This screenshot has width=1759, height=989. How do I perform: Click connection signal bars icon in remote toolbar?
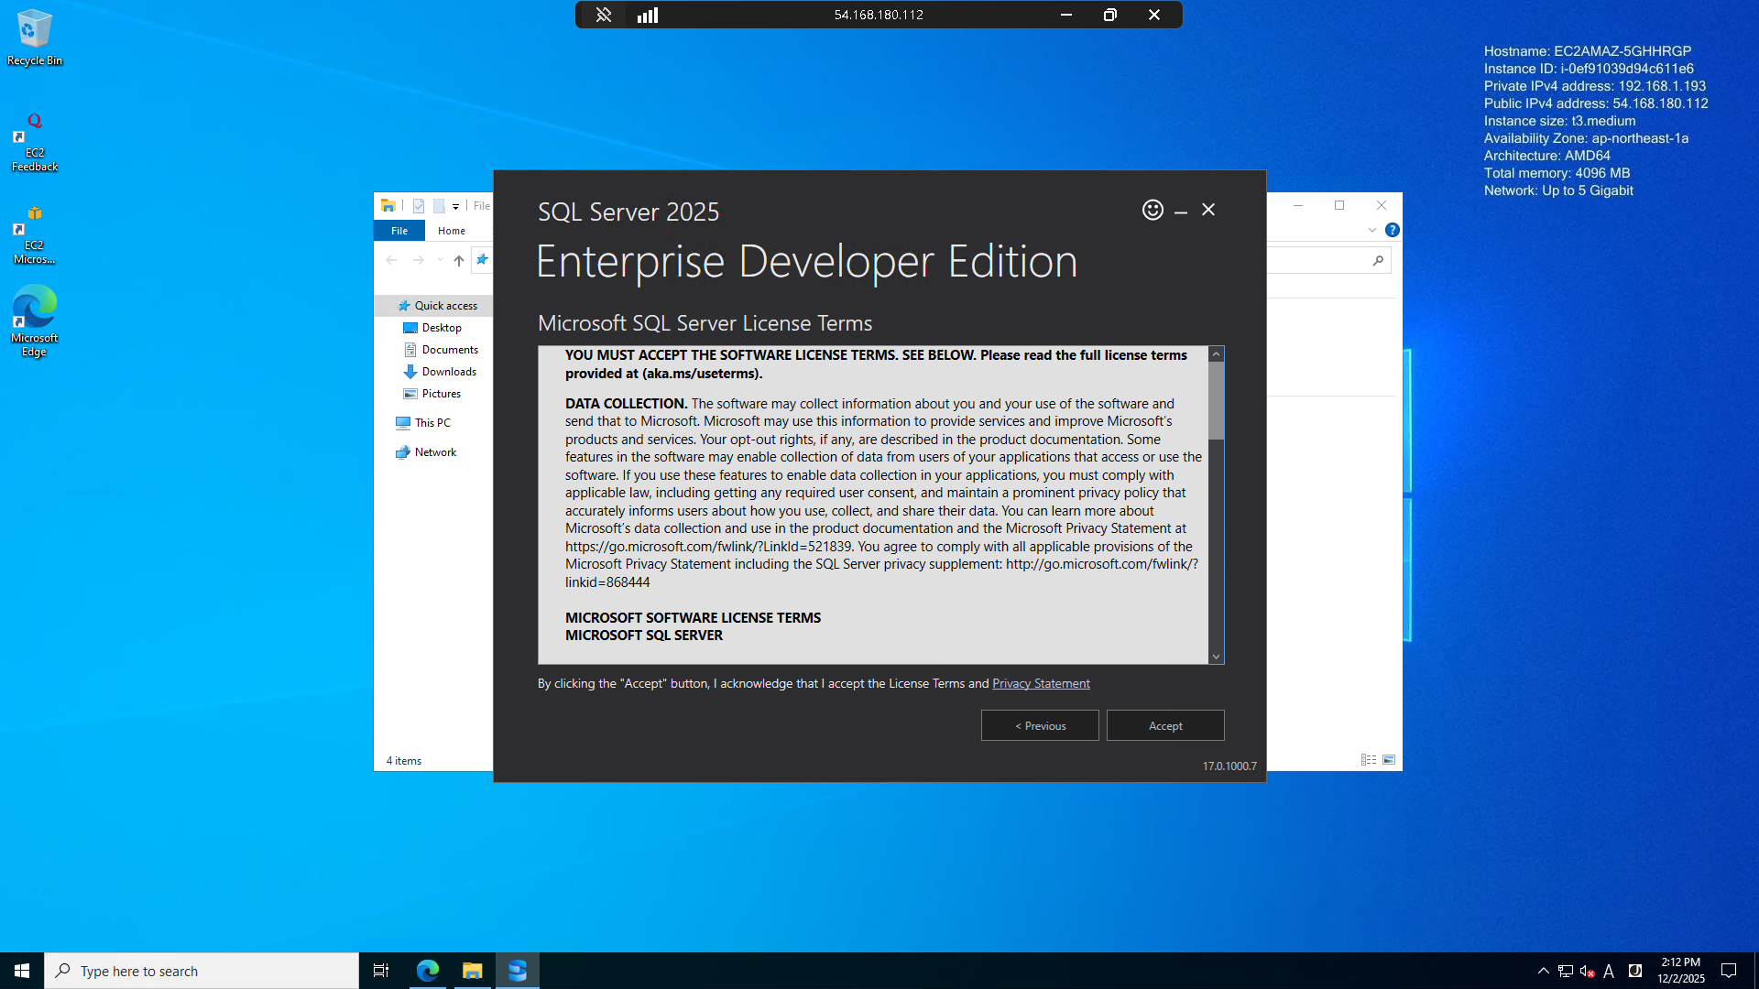(x=648, y=15)
